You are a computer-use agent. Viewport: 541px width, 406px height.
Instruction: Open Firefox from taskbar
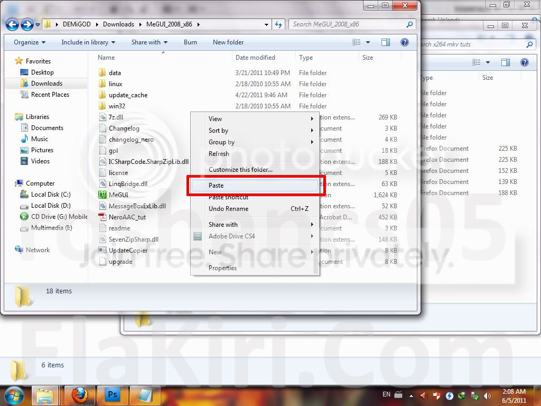(80, 395)
